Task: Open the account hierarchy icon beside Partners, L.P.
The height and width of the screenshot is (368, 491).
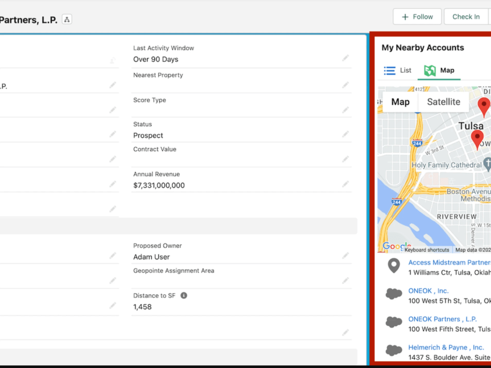Action: click(x=67, y=20)
